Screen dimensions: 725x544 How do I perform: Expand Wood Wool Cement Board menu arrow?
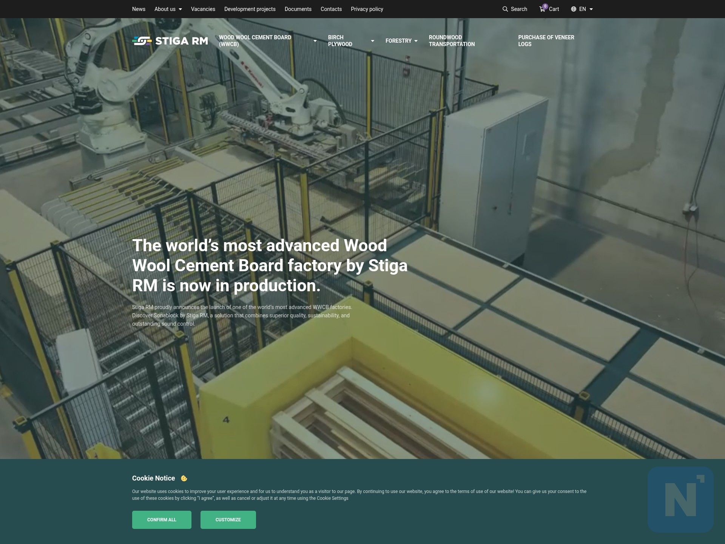[315, 41]
